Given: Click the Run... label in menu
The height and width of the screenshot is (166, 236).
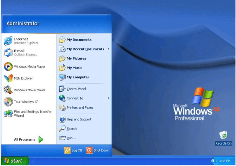Looking at the screenshot, I should click(71, 138).
